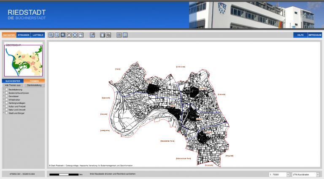Click the Kultur und Freizeit label
The width and height of the screenshot is (324, 179).
tap(17, 106)
